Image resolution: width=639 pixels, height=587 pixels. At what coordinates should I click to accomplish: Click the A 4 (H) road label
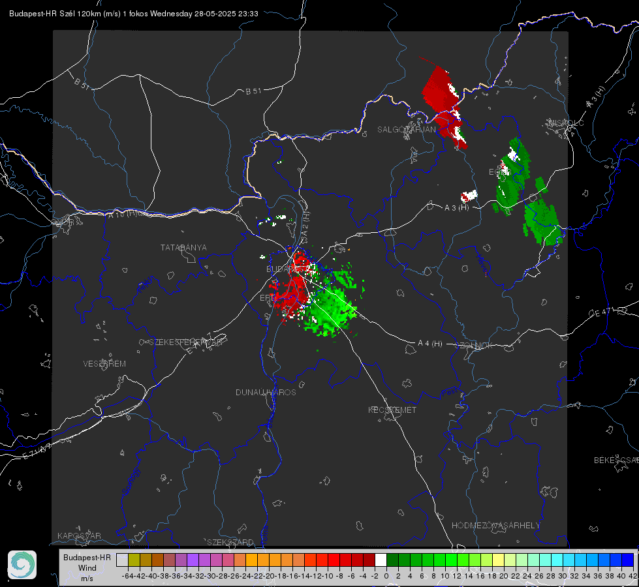pos(430,344)
